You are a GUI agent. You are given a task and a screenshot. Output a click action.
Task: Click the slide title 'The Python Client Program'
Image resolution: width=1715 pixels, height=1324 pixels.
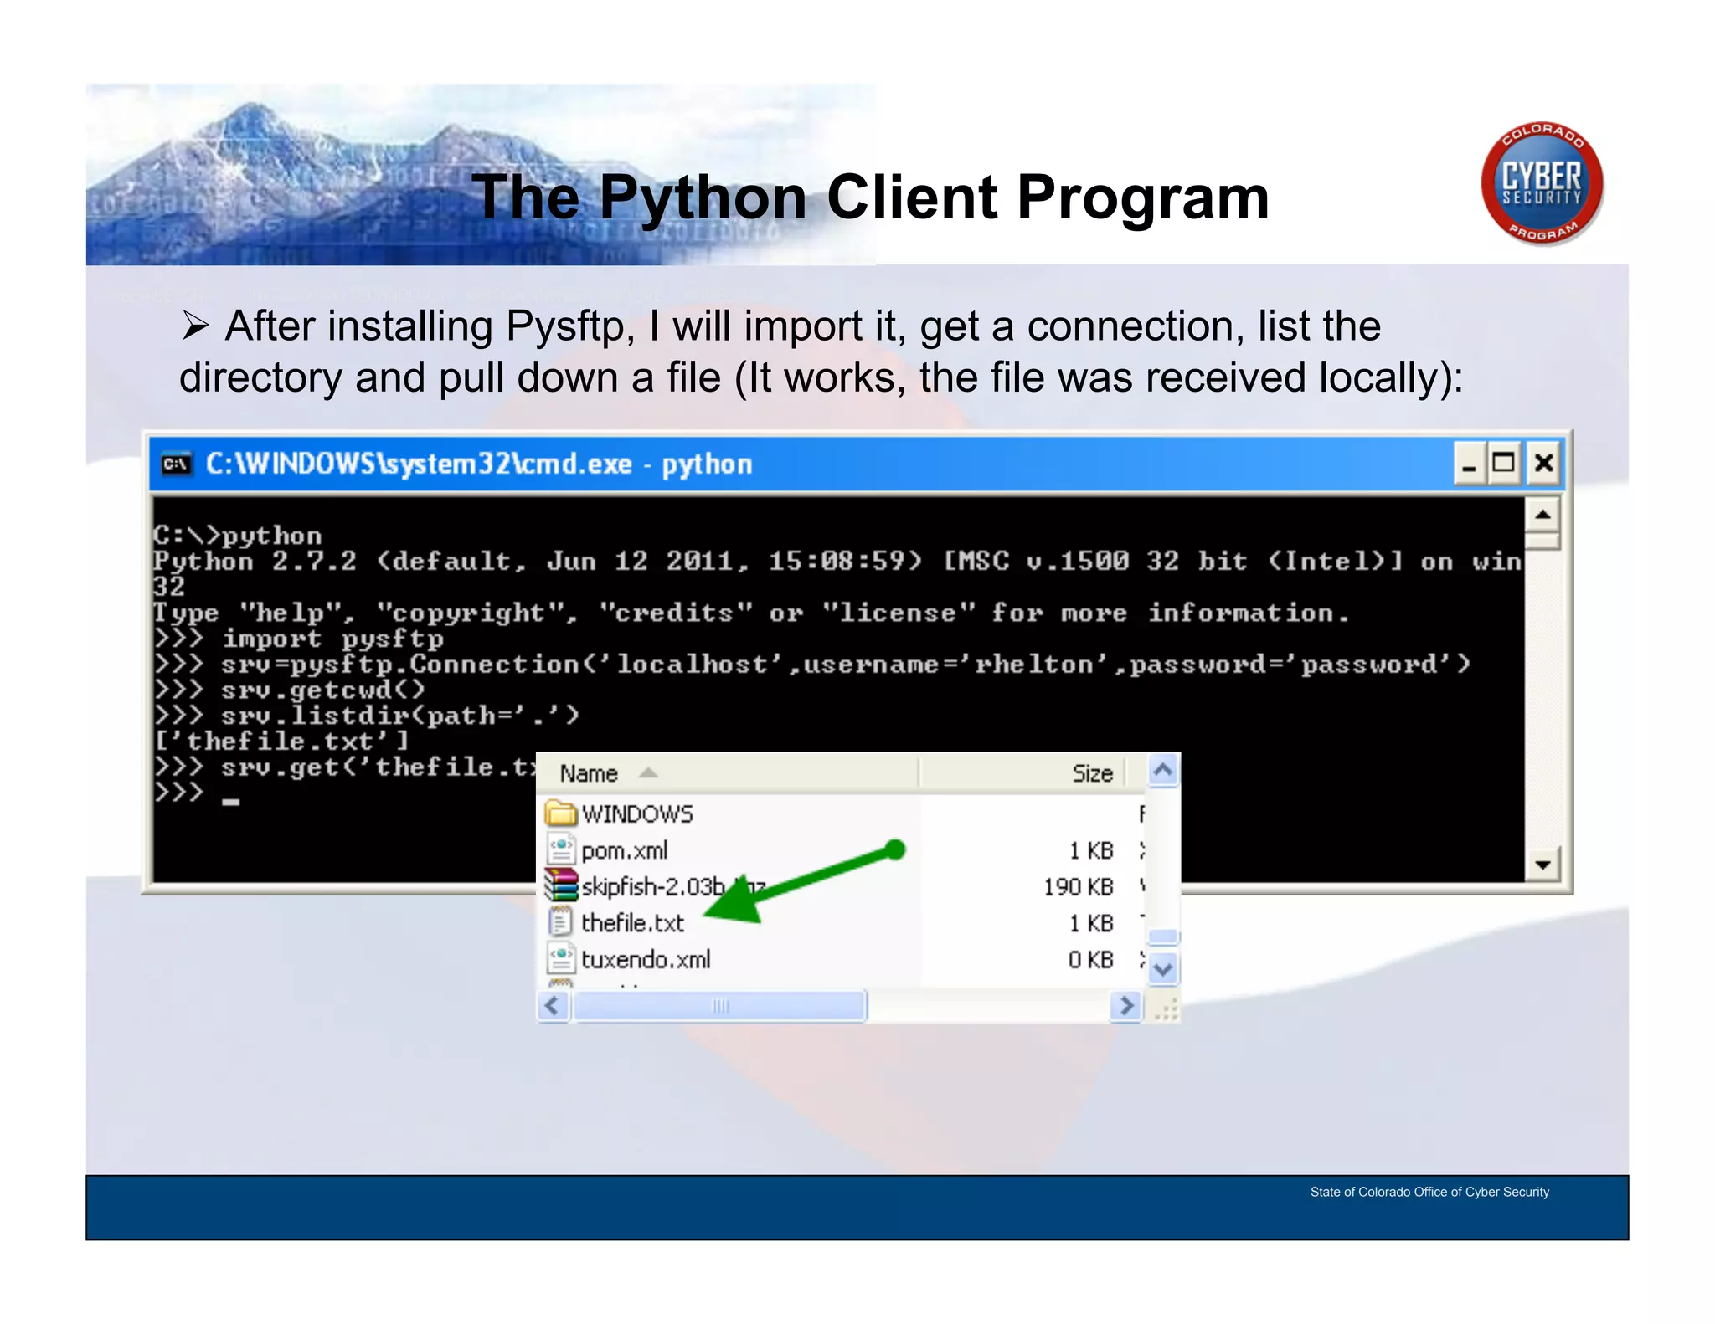click(871, 198)
